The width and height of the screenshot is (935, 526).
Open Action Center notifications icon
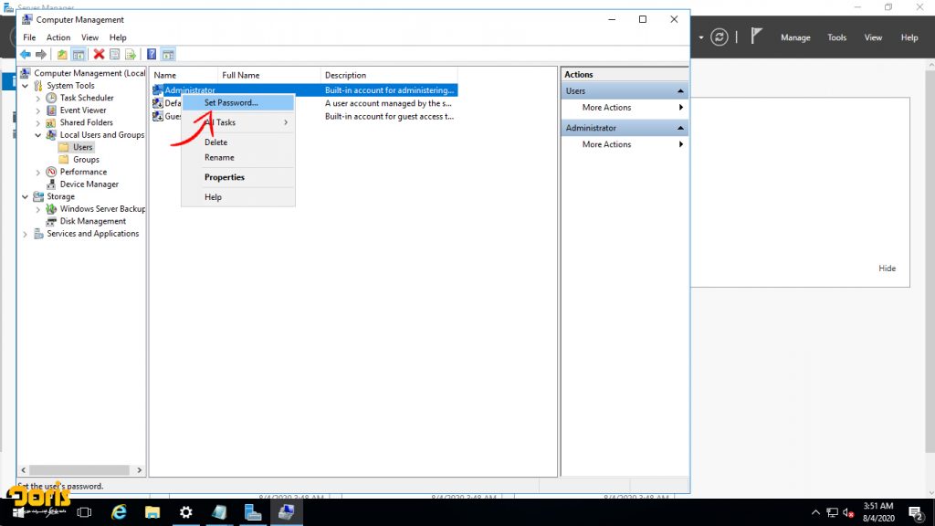[x=916, y=512]
